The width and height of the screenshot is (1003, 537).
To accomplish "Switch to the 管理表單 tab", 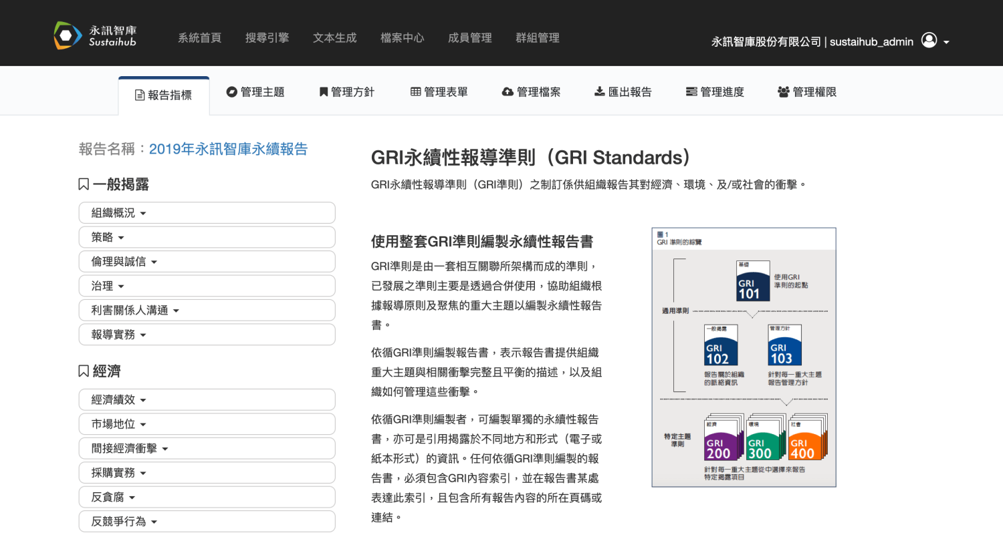I will [439, 92].
